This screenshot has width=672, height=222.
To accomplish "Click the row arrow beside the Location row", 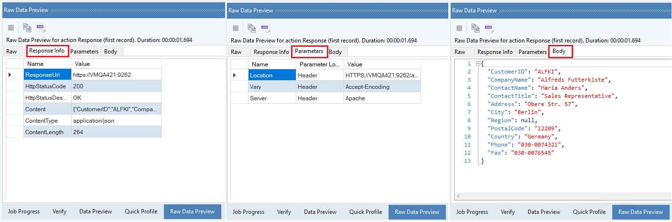I will pyautogui.click(x=234, y=75).
